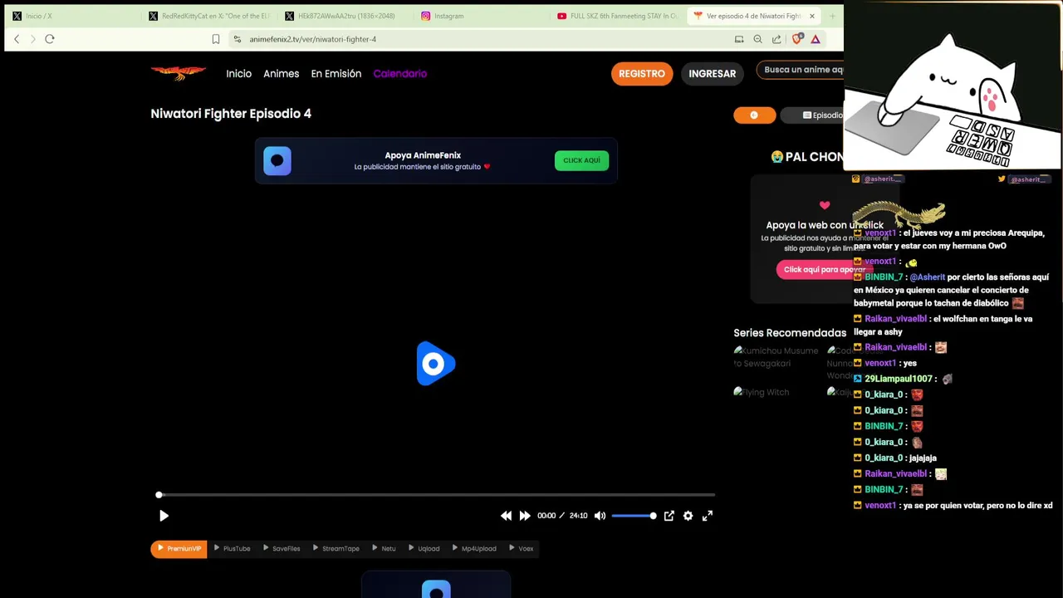This screenshot has height=598, width=1063.
Task: Play the video with the bottom-left play button
Action: pyautogui.click(x=164, y=516)
